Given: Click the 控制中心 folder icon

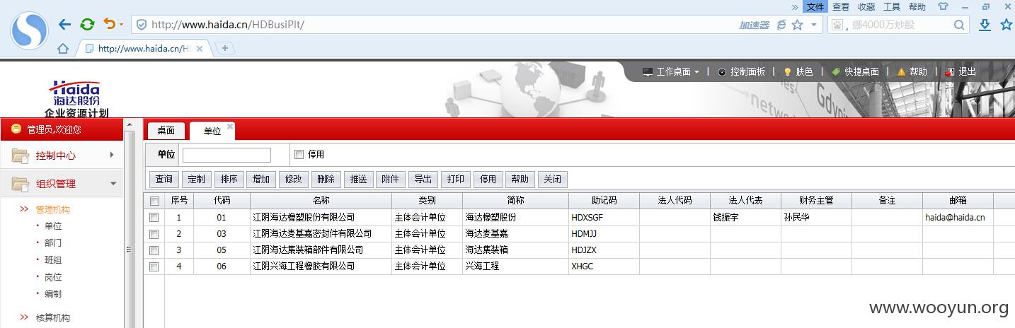Looking at the screenshot, I should tap(21, 156).
